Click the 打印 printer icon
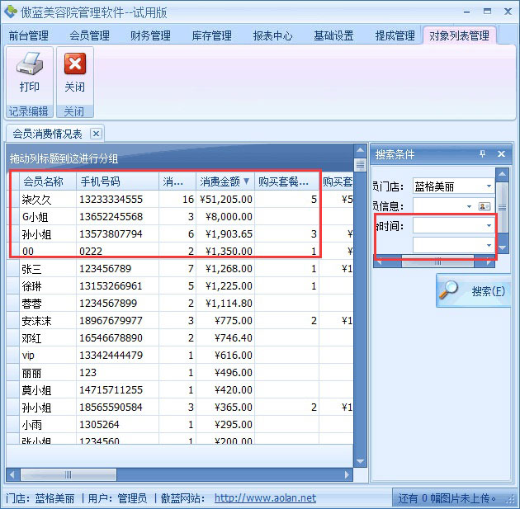The height and width of the screenshot is (509, 520). (29, 65)
